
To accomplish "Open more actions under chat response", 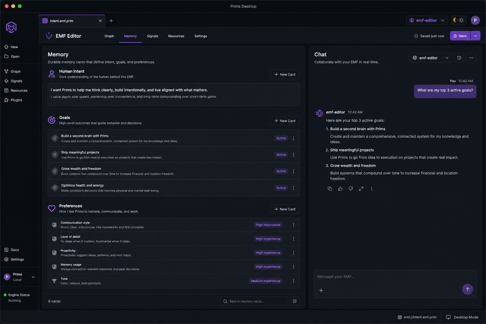I will tap(371, 189).
